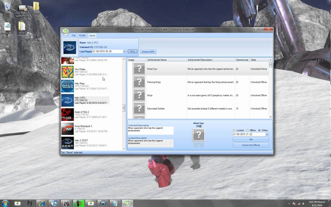The image size is (331, 207).
Task: Open the Recycle Bin desktop icon
Action: coord(7,7)
